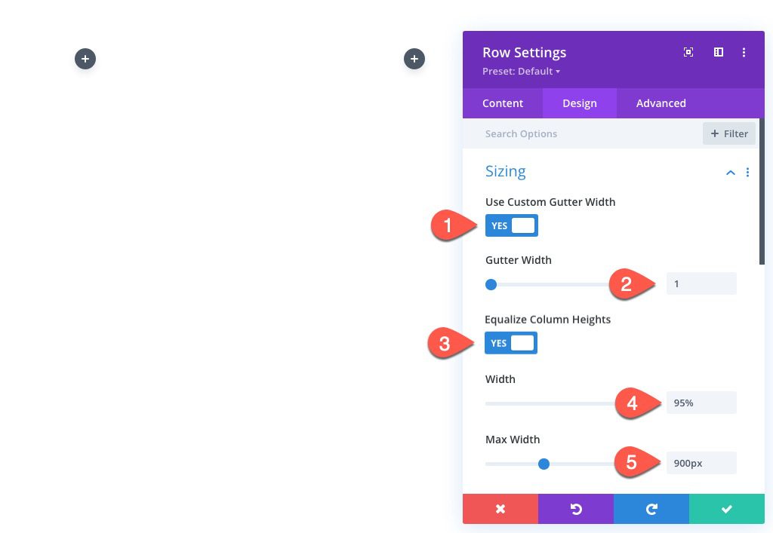Image resolution: width=773 pixels, height=533 pixels.
Task: Disable the Use Custom Gutter Width toggle
Action: pos(512,225)
